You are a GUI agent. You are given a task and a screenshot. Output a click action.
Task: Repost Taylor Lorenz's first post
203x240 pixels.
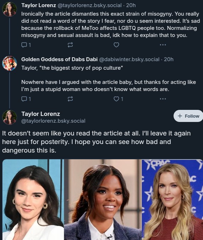pos(70,45)
